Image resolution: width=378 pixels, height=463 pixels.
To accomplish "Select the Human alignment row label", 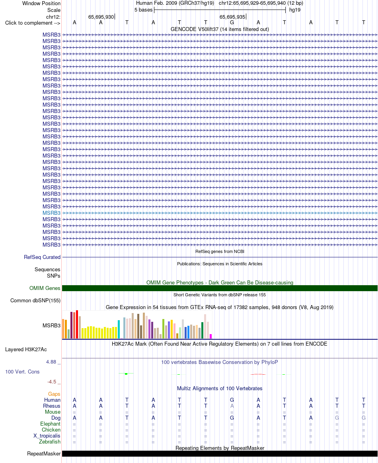I will click(52, 400).
